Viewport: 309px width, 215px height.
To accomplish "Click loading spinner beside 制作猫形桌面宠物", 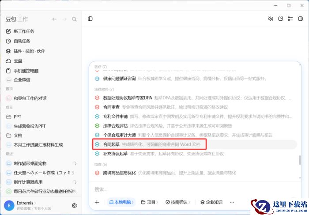I will pos(75,163).
